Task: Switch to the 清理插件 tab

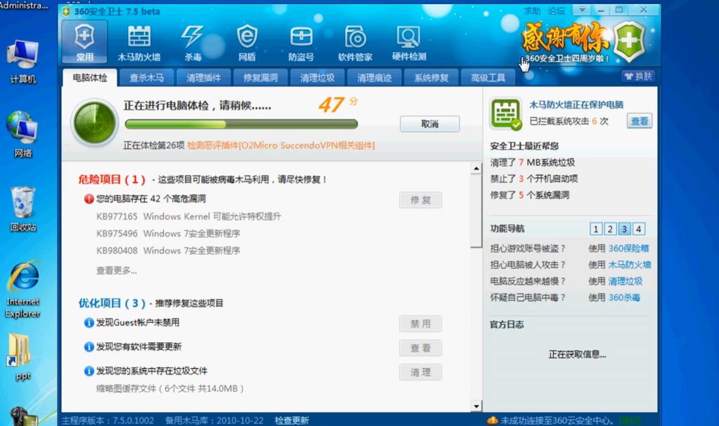Action: (x=203, y=77)
